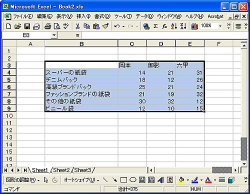Image resolution: width=250 pixels, height=194 pixels.
Task: Click the vertical scrollbar down arrow
Action: click(244, 164)
